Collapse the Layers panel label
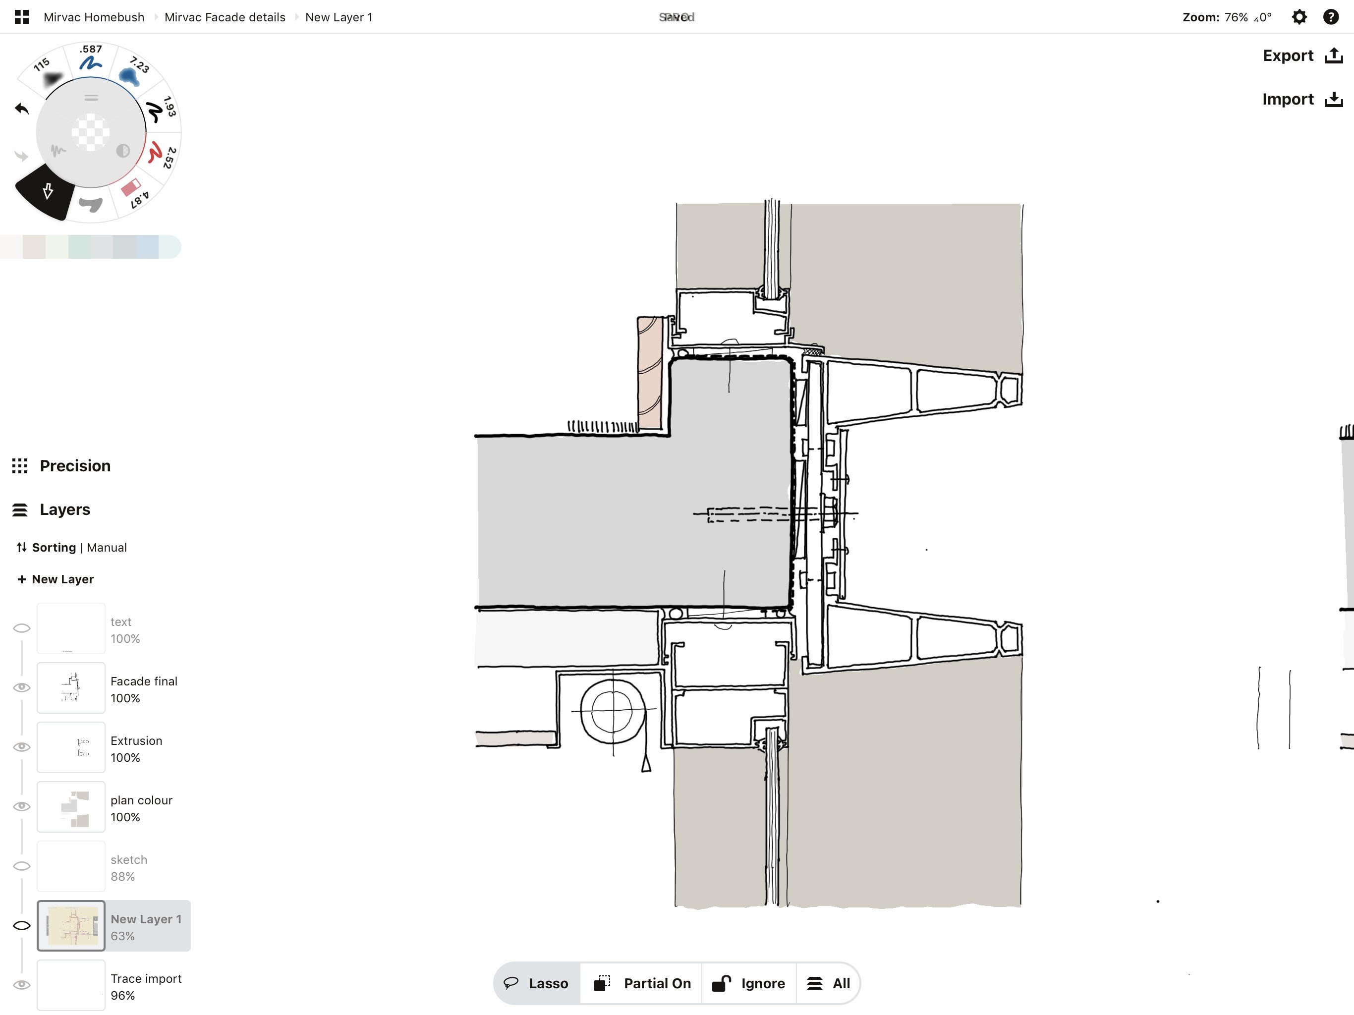Screen dimensions: 1354x1015 65,509
